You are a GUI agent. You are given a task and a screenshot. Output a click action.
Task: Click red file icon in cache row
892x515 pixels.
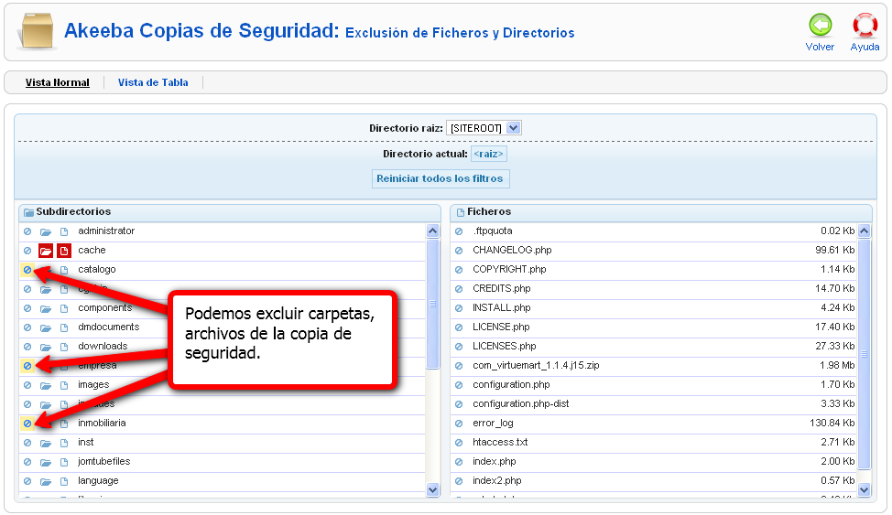point(64,251)
